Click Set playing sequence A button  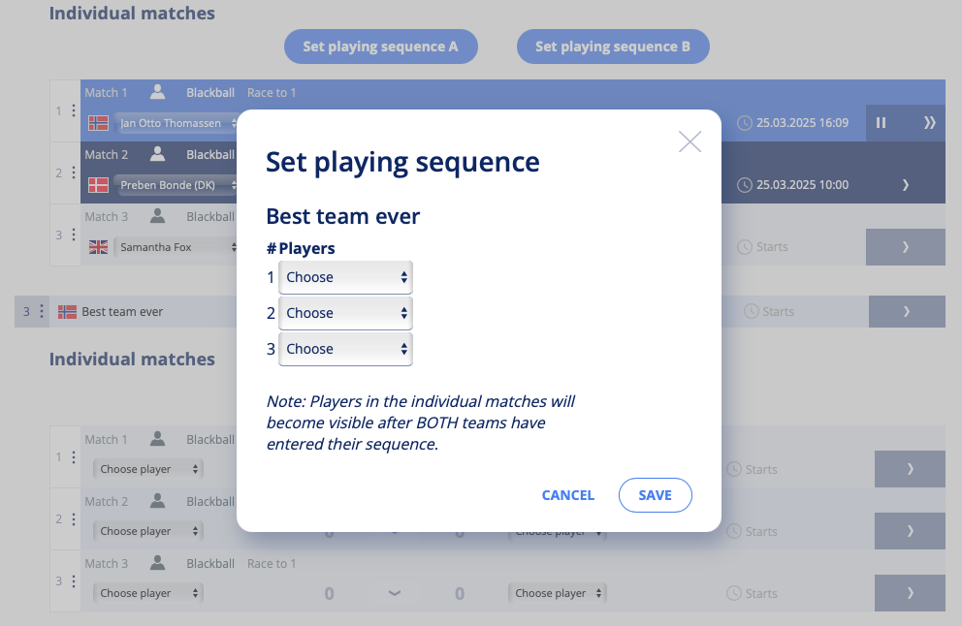pos(380,47)
